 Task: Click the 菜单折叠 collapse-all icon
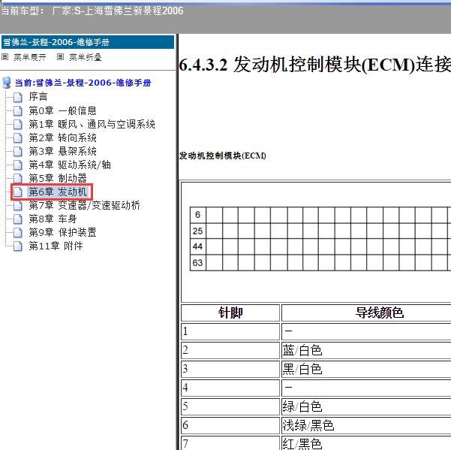pyautogui.click(x=60, y=57)
